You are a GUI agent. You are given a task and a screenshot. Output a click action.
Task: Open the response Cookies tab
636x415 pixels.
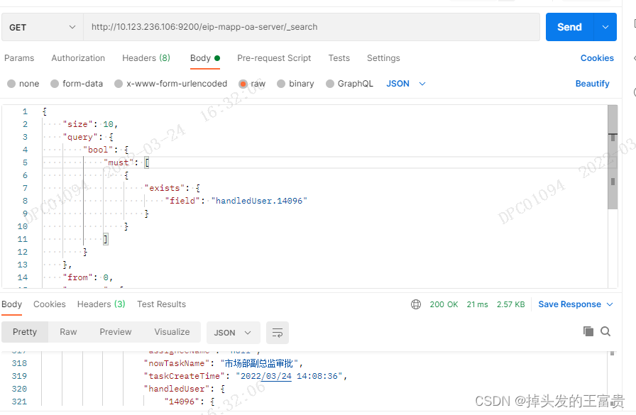click(50, 304)
